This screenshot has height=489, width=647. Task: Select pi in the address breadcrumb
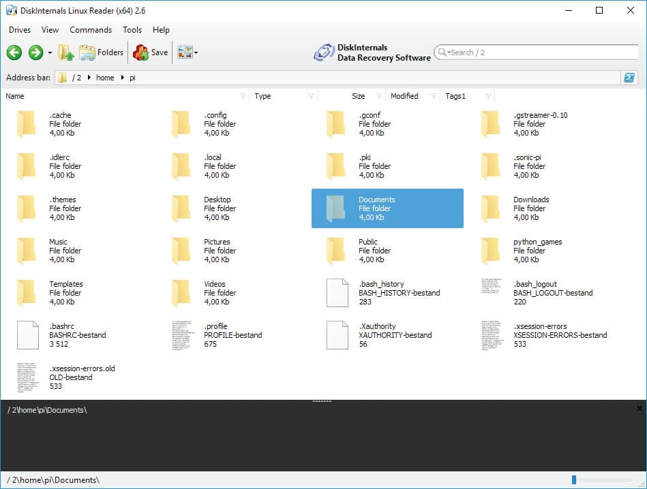pyautogui.click(x=133, y=78)
